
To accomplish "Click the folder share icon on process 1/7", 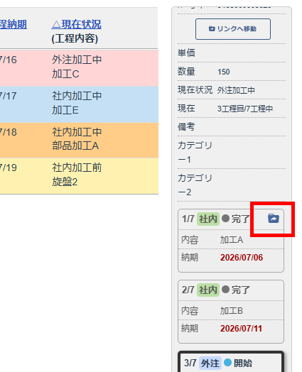I will click(x=274, y=218).
